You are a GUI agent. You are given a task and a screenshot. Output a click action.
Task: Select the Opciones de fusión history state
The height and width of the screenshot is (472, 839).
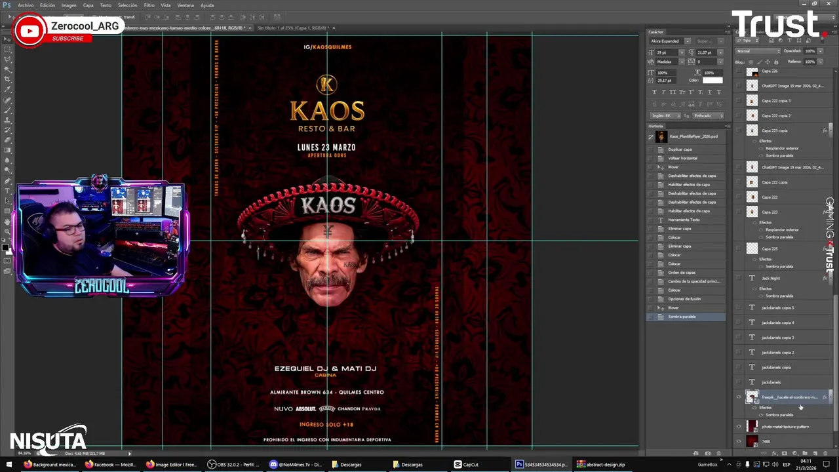[x=686, y=299]
